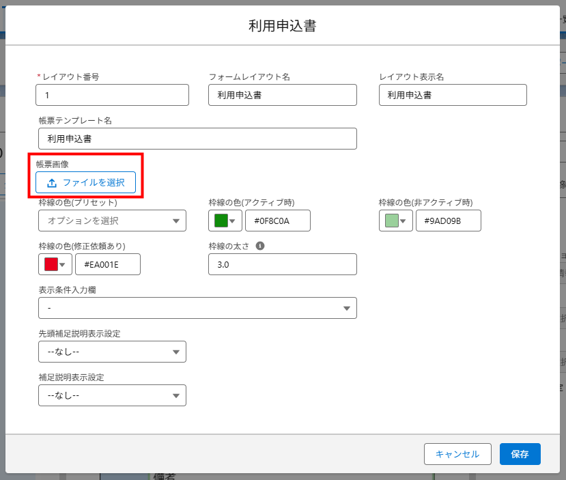The width and height of the screenshot is (566, 480).
Task: Click the レイアウト表示名 field
Action: (452, 95)
